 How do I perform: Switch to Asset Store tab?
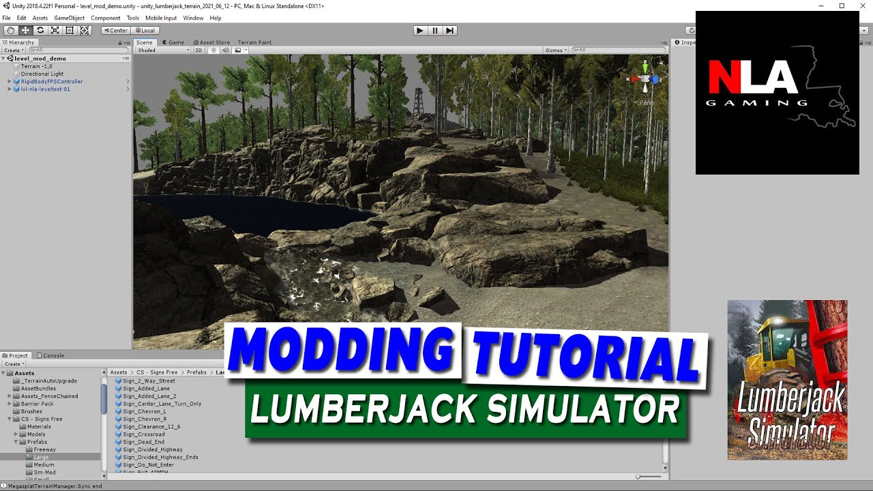tap(211, 42)
